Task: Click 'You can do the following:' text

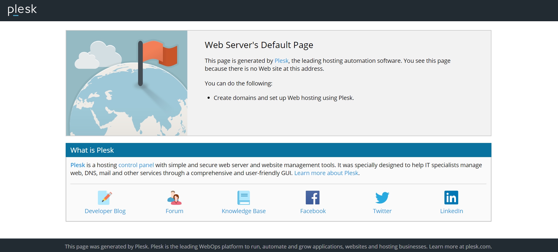Action: (x=238, y=83)
